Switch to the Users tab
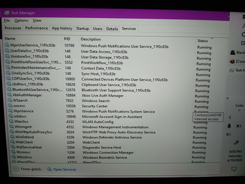The width and height of the screenshot is (245, 184). click(x=97, y=29)
